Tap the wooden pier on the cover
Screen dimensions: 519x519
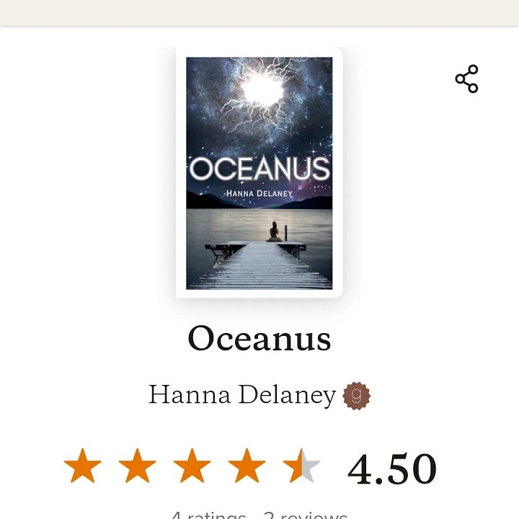tap(260, 265)
